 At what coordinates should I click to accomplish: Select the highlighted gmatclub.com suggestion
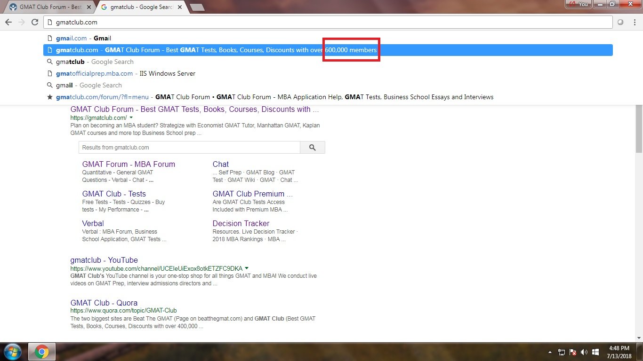[x=328, y=50]
